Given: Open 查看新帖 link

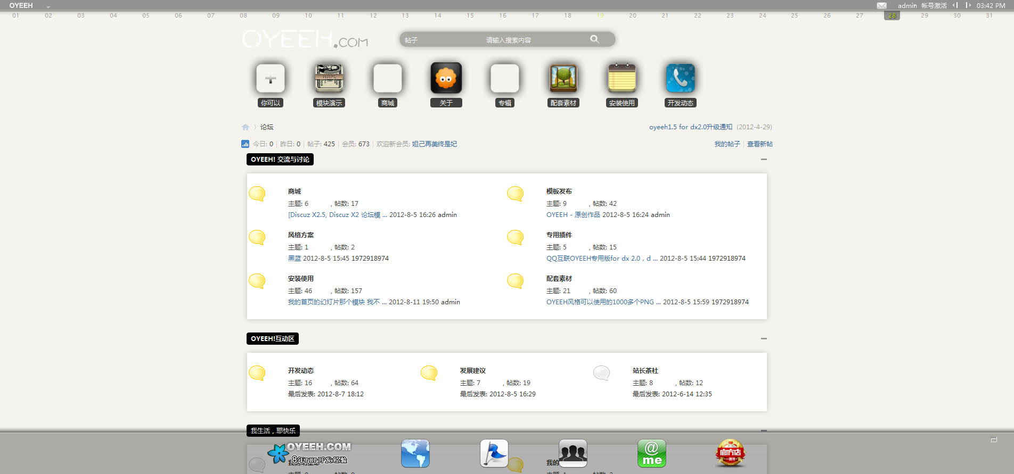Looking at the screenshot, I should [x=759, y=144].
